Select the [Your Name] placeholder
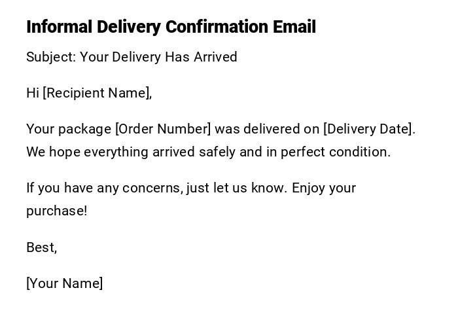The height and width of the screenshot is (324, 458). click(64, 283)
